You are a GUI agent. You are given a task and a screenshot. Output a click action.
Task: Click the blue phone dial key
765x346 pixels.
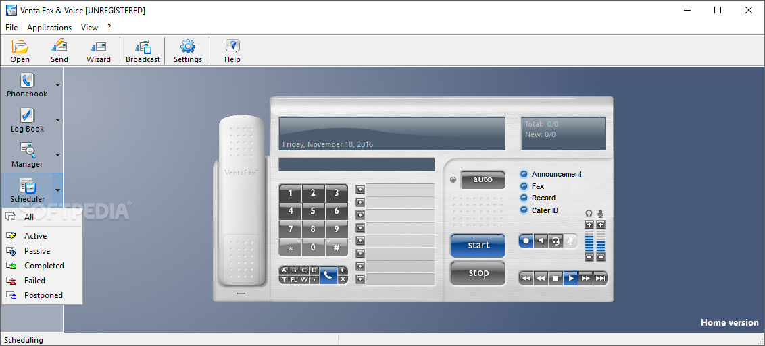pos(328,275)
